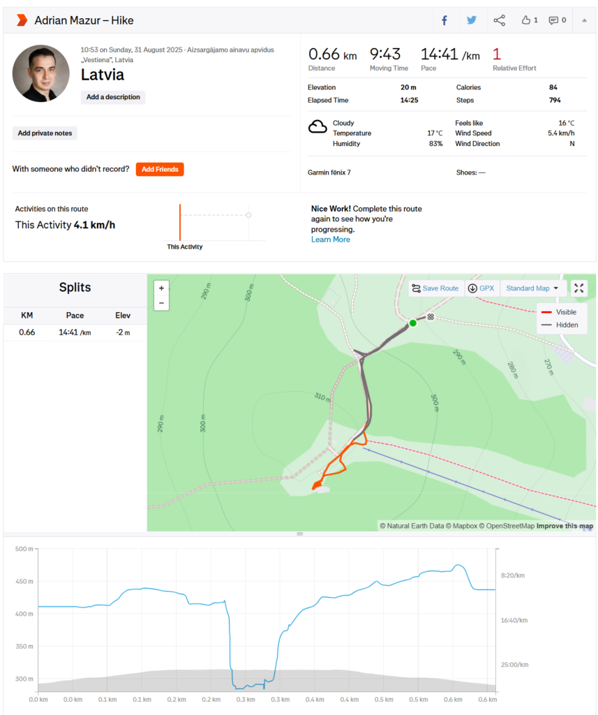Collapse activity header with arrow
The width and height of the screenshot is (598, 715).
tap(584, 20)
